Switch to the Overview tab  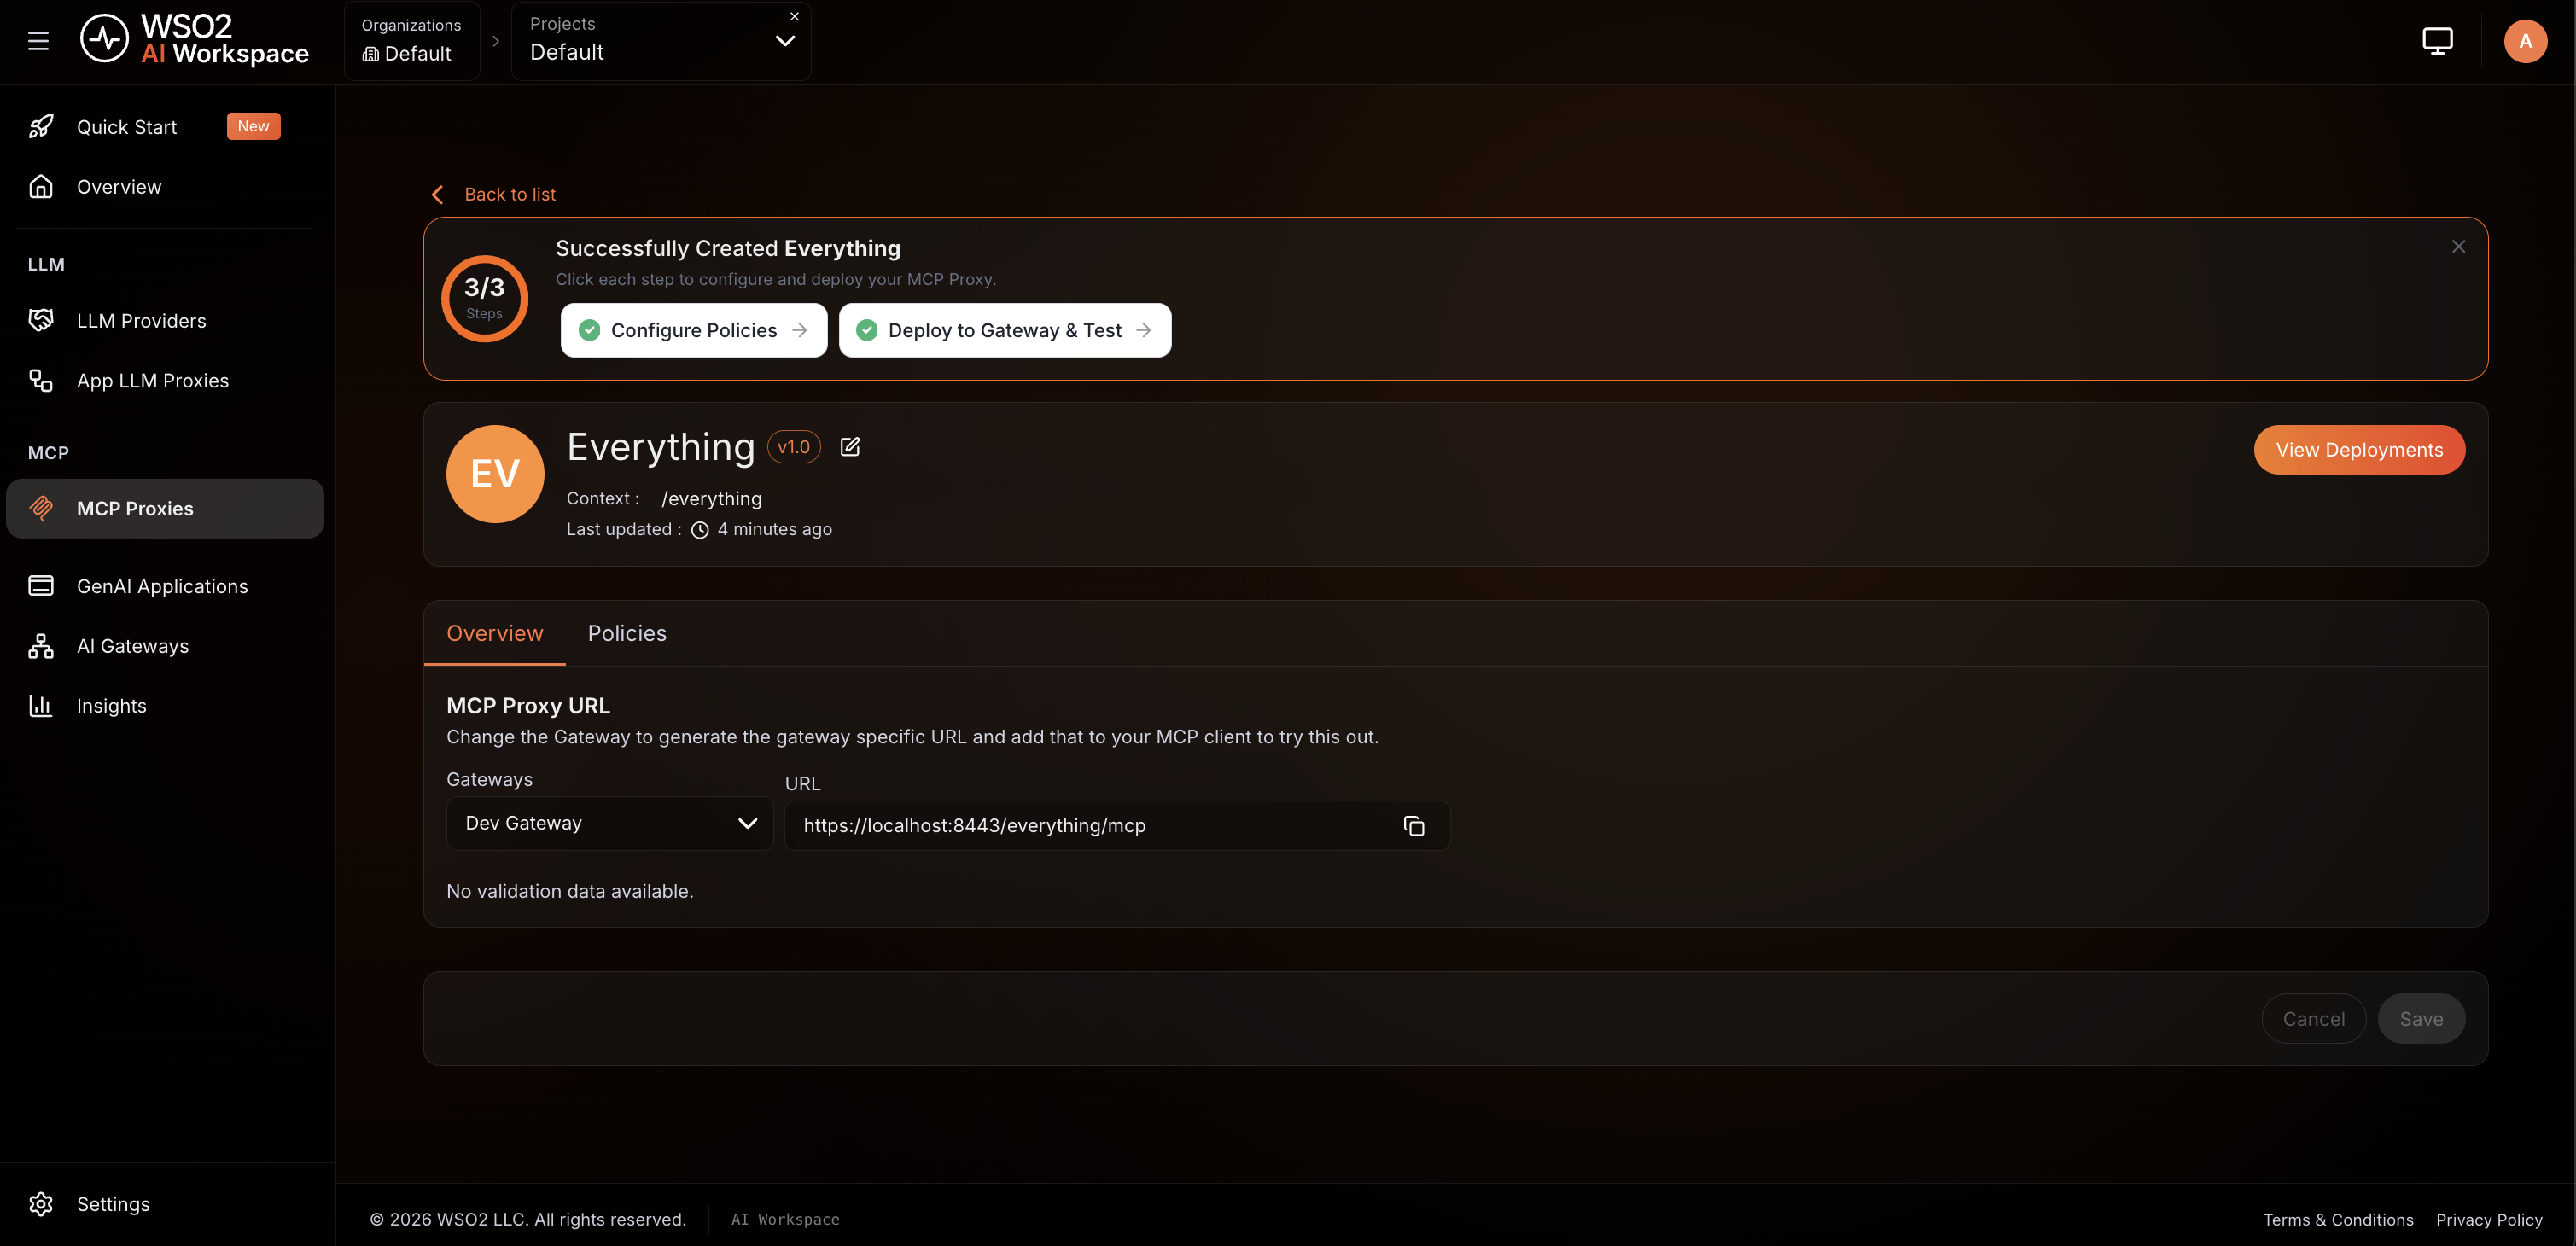coord(494,634)
